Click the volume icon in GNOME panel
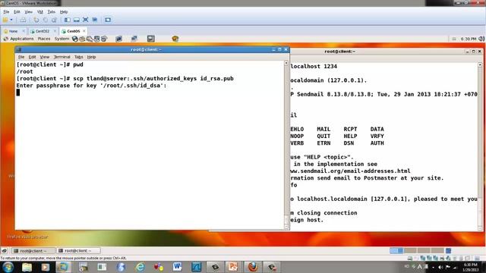The image size is (486, 273). pos(481,39)
